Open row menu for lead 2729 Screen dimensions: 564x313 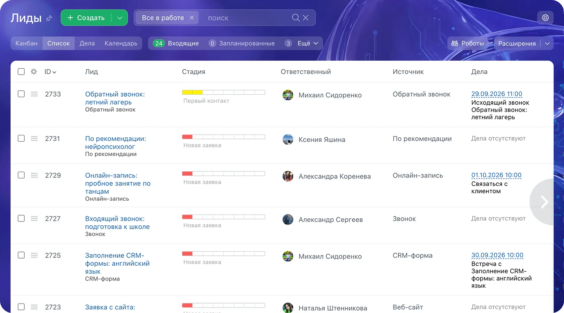tap(34, 175)
